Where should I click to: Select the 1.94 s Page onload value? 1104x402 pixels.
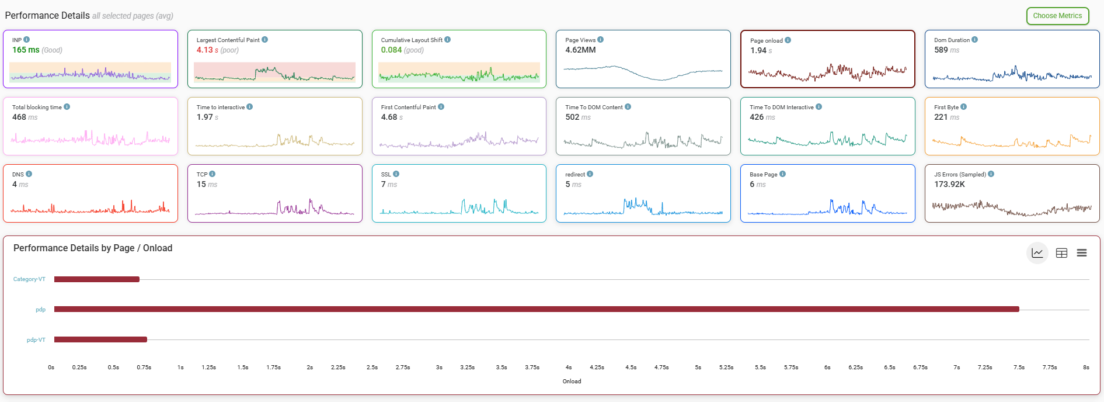pos(761,50)
